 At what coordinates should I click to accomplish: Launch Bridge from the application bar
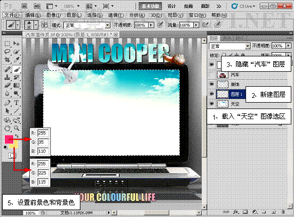tap(24, 6)
